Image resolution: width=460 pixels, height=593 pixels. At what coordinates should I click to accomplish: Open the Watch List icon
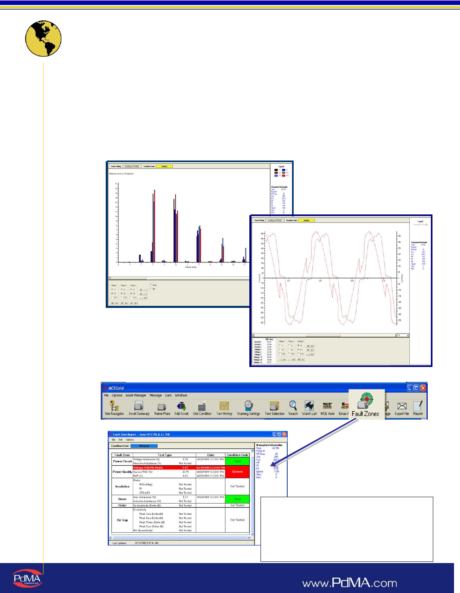309,408
